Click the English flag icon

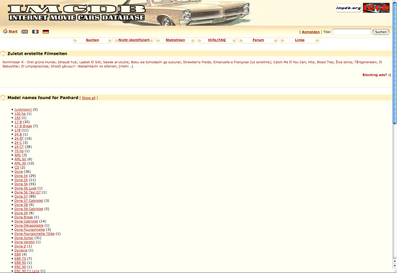click(x=25, y=31)
